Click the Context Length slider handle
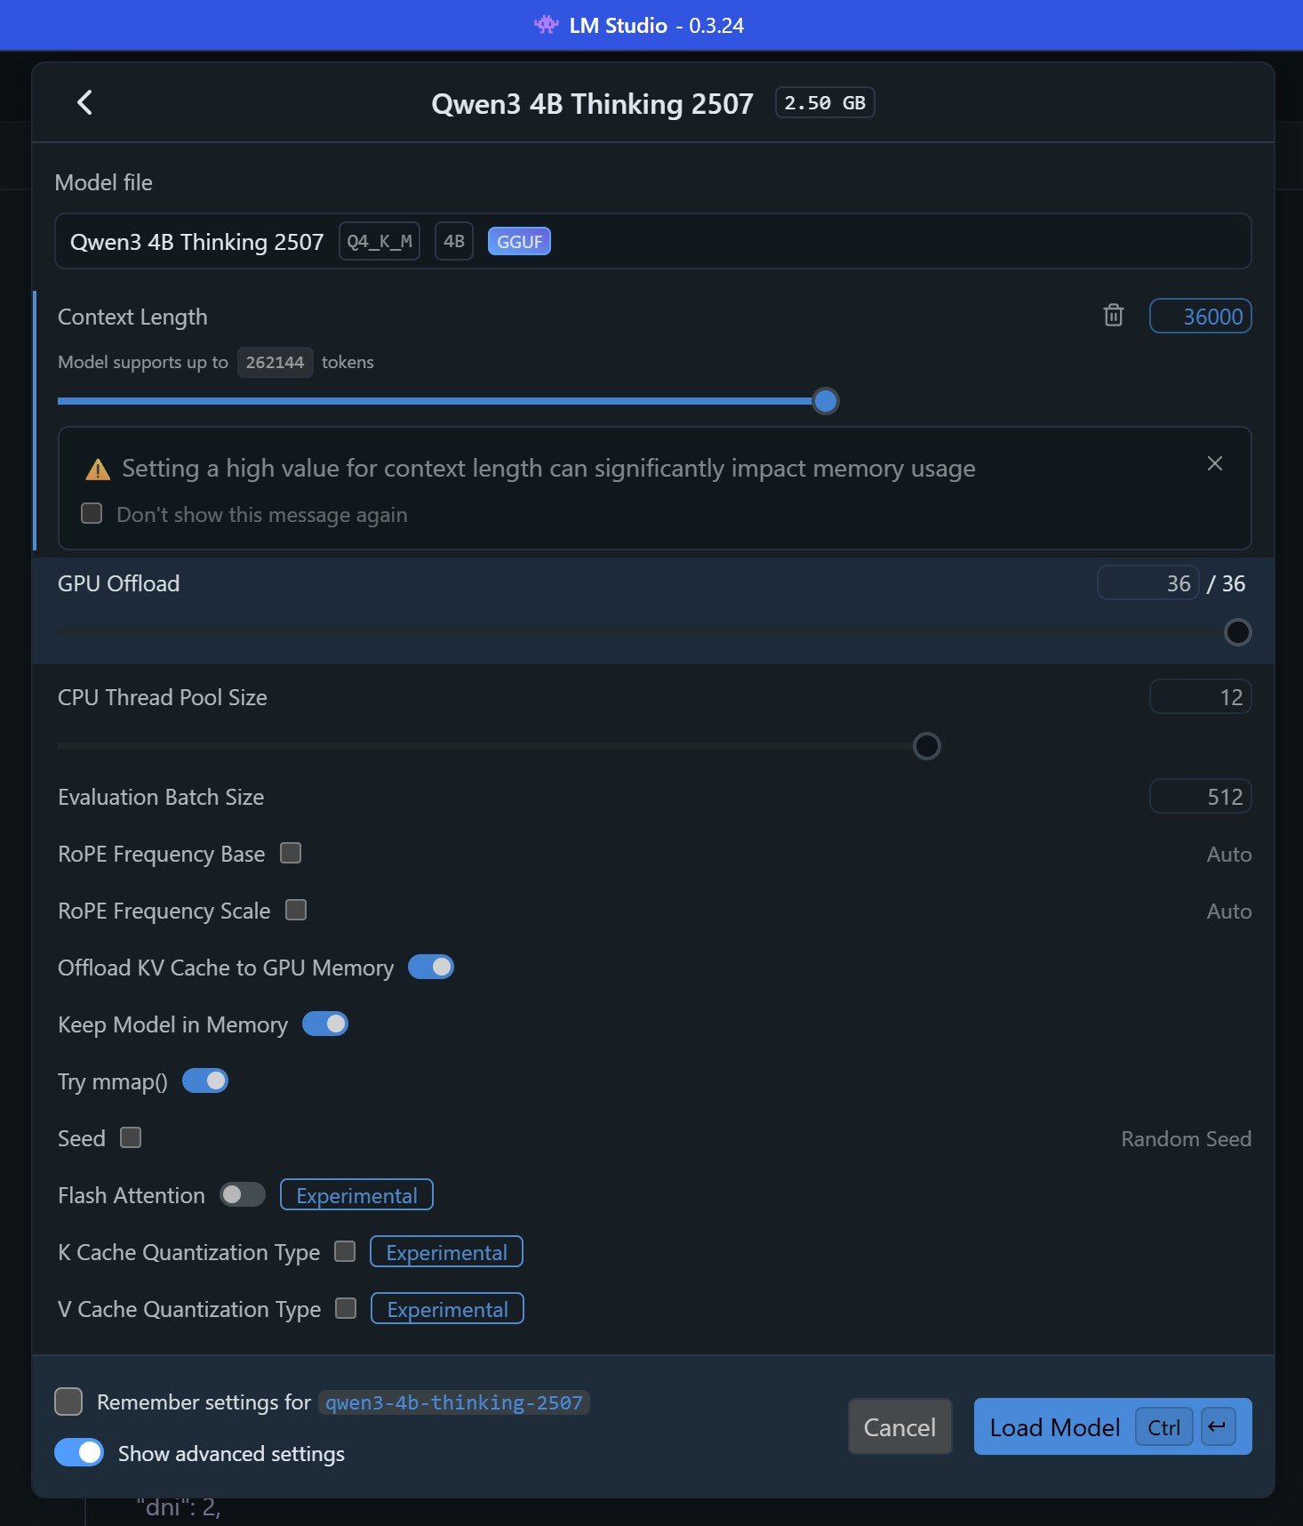Viewport: 1303px width, 1526px height. [826, 401]
